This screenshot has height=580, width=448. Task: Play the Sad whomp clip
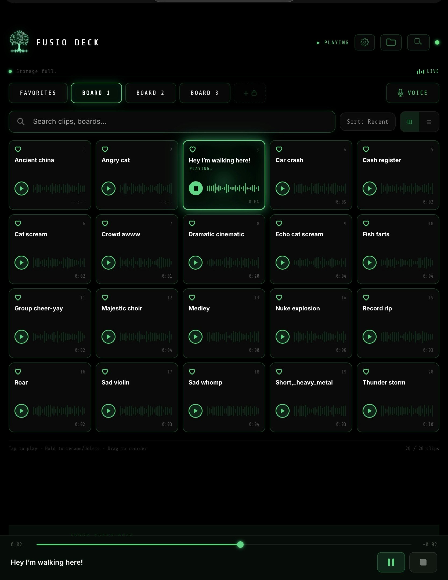click(196, 411)
